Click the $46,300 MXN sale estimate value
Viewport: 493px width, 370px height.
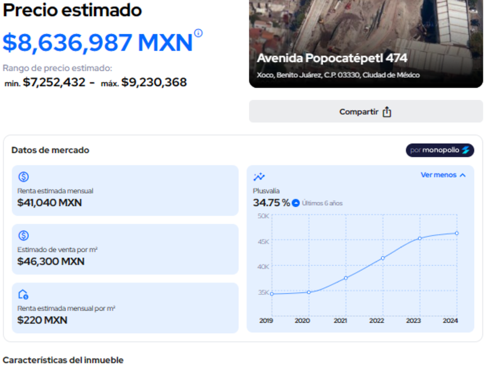point(51,261)
